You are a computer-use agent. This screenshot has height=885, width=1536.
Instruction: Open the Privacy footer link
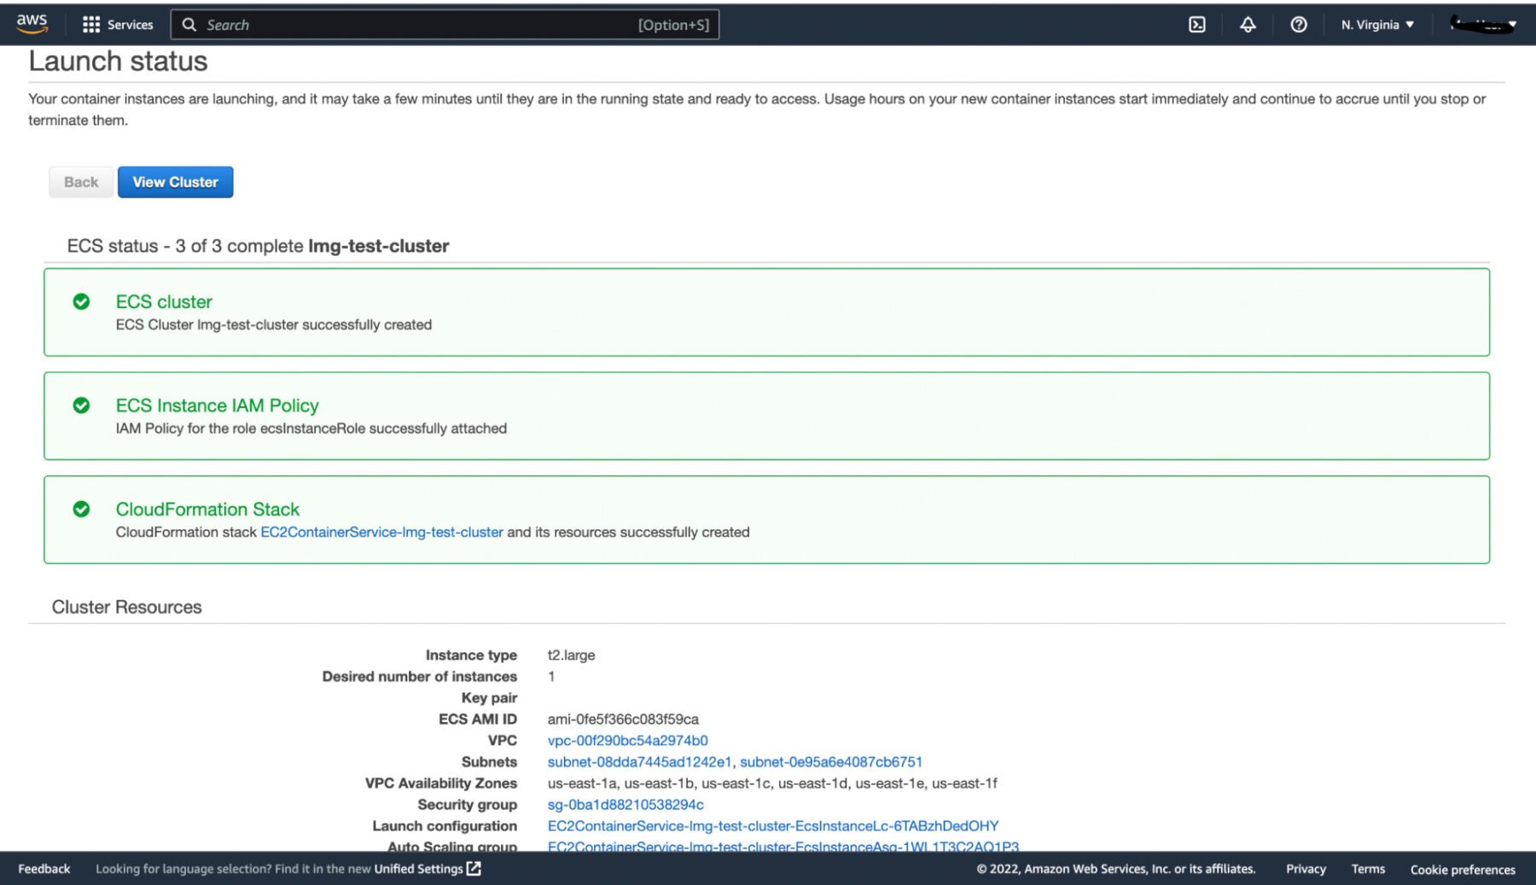(x=1306, y=869)
